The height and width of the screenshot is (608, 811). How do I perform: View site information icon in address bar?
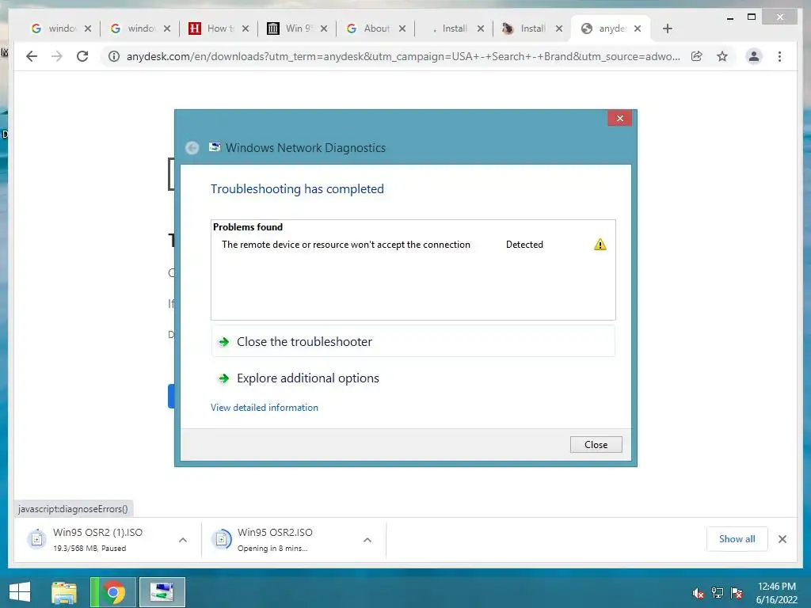click(114, 56)
